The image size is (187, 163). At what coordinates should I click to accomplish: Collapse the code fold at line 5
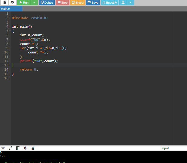point(10,31)
